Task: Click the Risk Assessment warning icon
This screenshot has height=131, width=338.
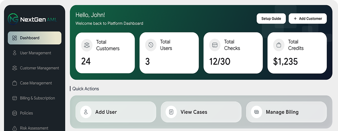Action: click(x=14, y=128)
